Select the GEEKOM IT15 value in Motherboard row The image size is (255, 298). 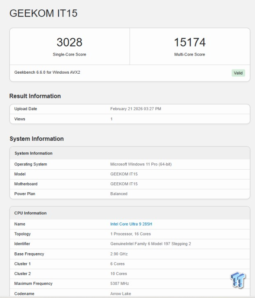click(124, 184)
